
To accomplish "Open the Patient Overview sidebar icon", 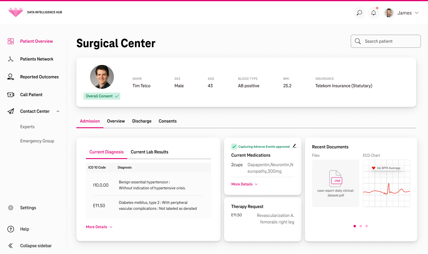I will [11, 41].
